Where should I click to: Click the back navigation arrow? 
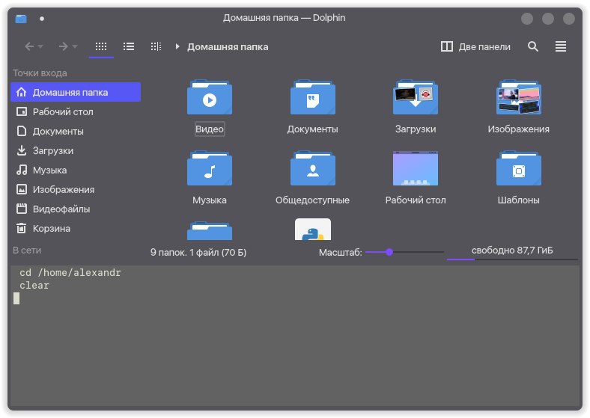click(x=29, y=46)
